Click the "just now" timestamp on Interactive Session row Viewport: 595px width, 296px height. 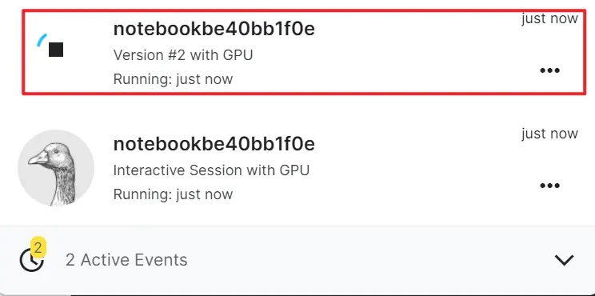549,134
